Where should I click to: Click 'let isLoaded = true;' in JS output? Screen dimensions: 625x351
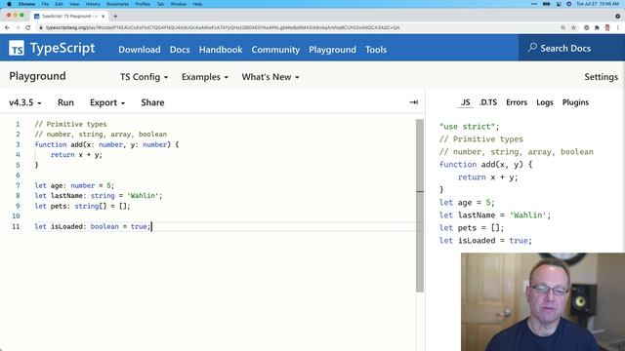[485, 241]
